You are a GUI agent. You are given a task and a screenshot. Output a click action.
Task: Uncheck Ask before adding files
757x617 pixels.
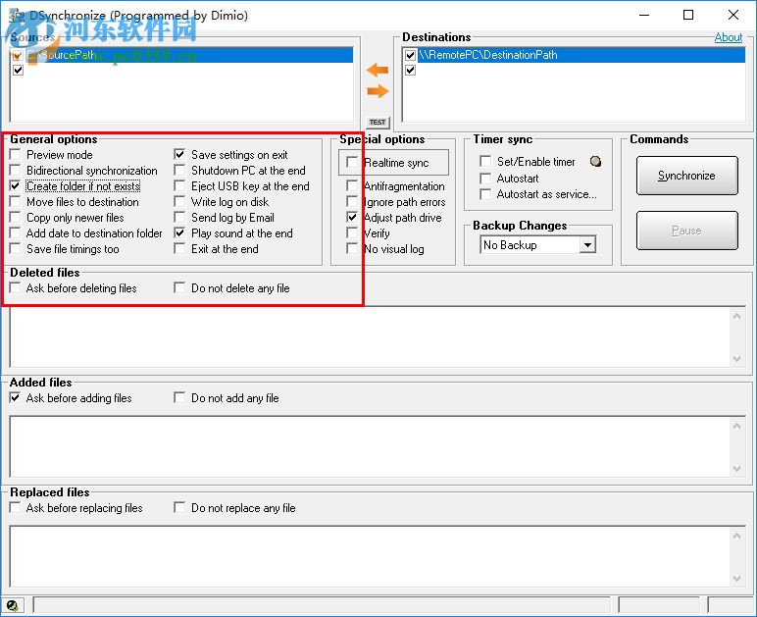[x=16, y=398]
